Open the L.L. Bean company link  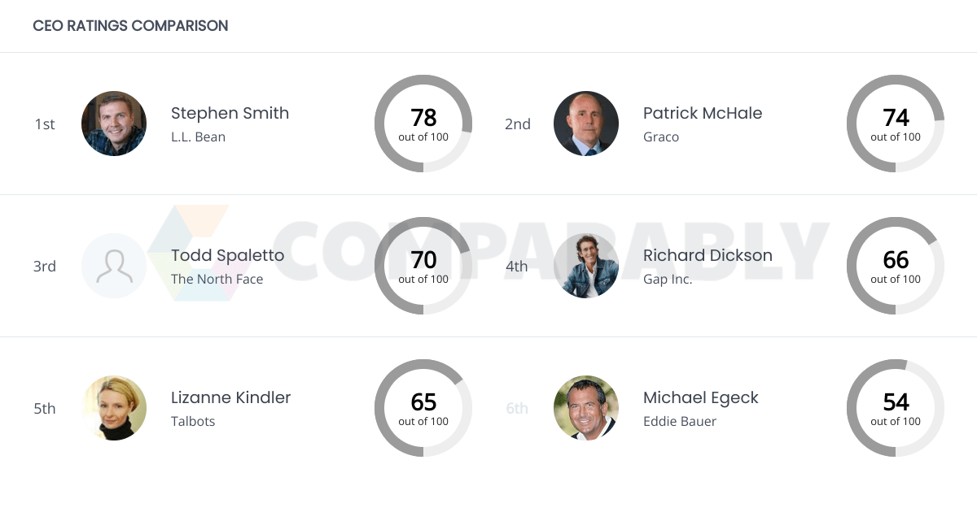[x=198, y=137]
